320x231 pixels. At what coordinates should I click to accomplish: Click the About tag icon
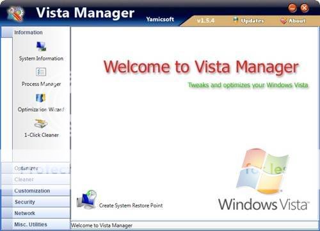tap(284, 20)
